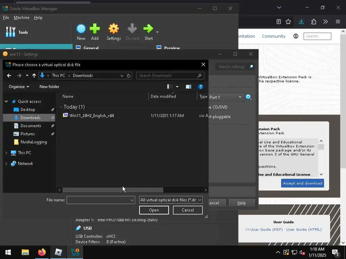
Task: Open the browser hamburger menu
Action: [x=338, y=22]
